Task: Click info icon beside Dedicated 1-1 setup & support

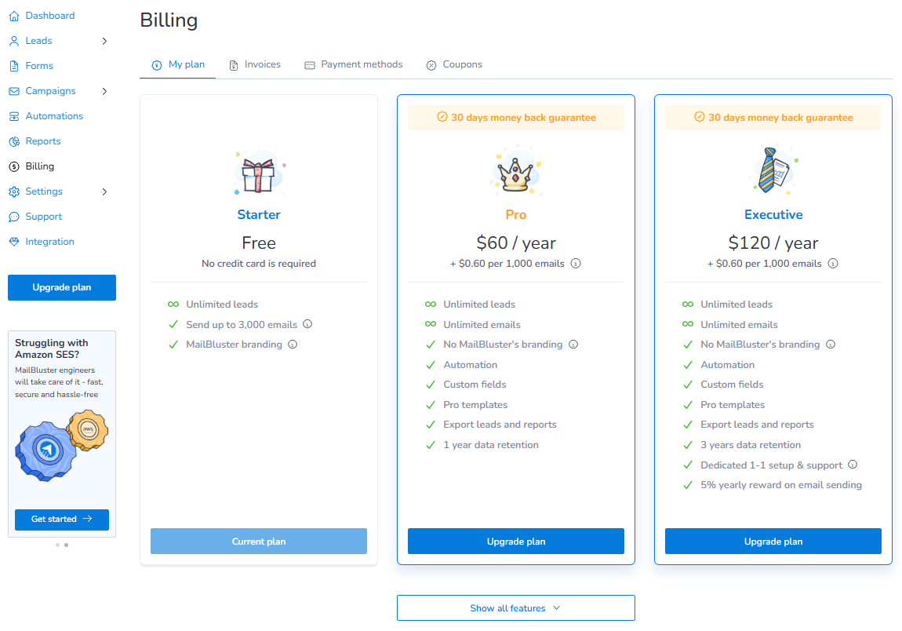Action: click(x=853, y=465)
